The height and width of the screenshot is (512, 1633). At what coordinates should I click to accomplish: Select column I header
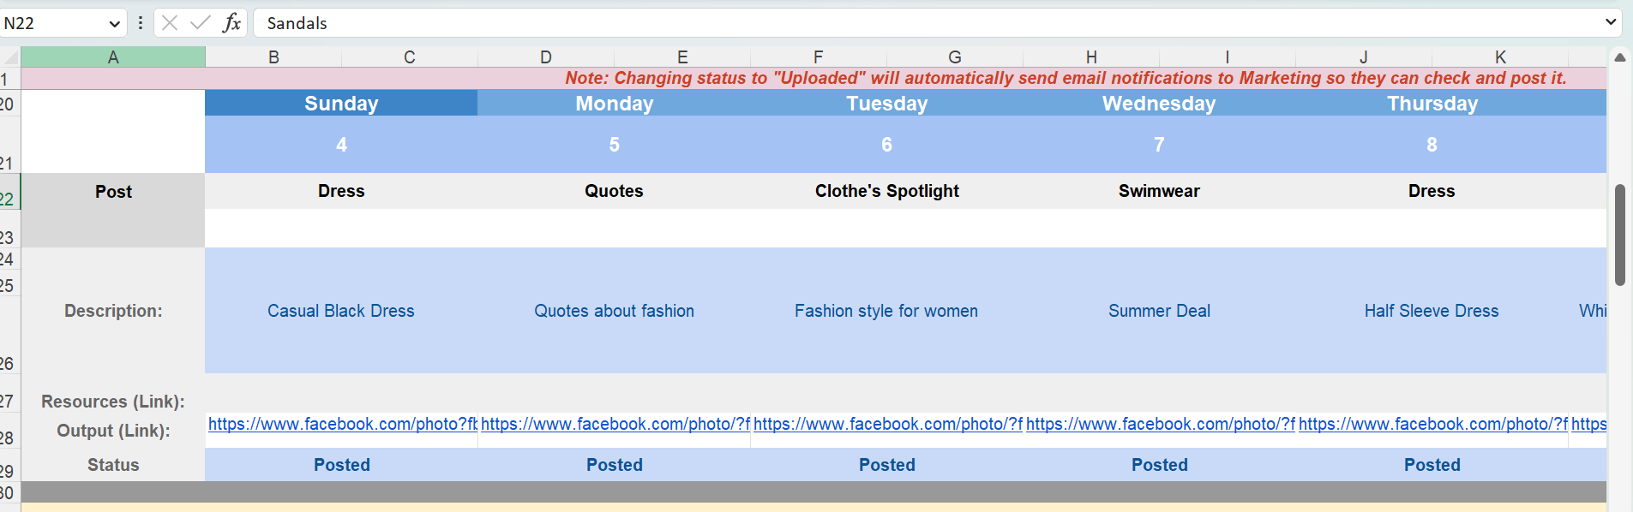tap(1228, 57)
